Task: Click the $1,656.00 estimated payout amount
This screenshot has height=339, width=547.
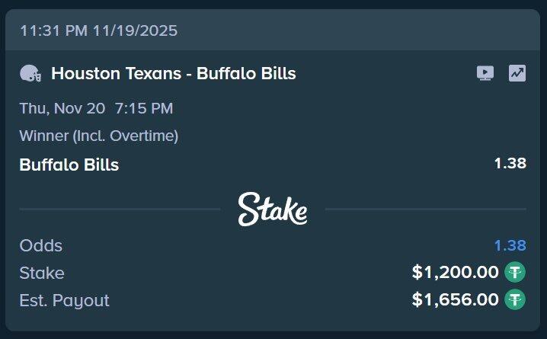Action: point(455,299)
